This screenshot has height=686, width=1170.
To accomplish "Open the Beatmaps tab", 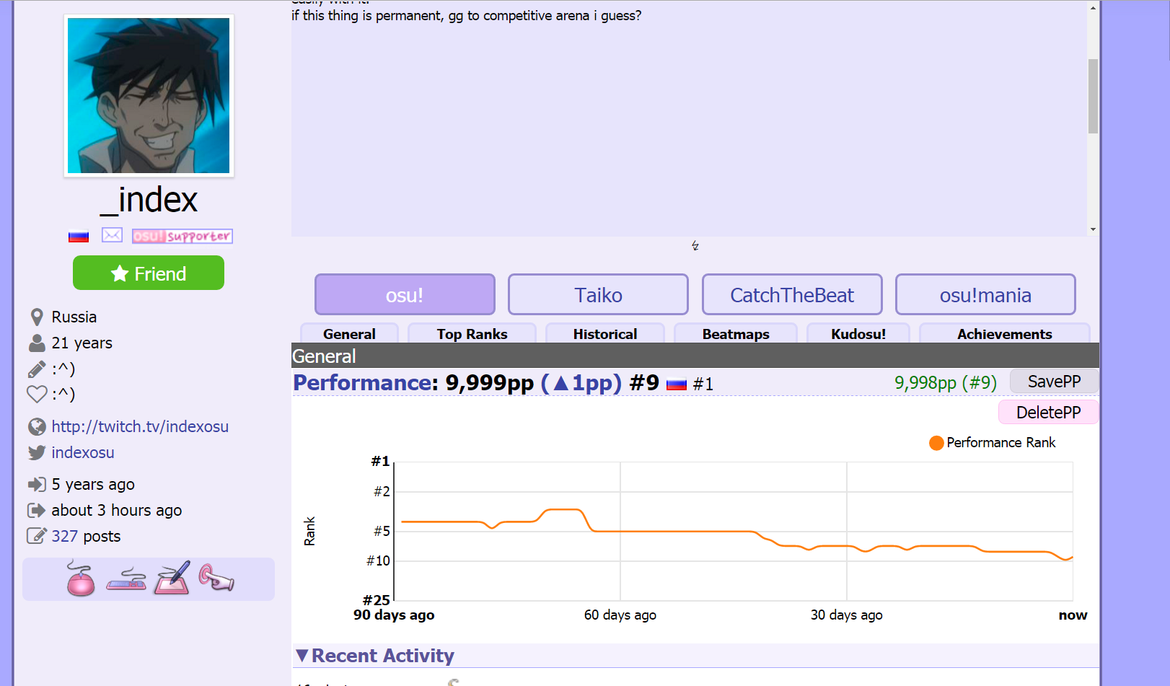I will (736, 334).
